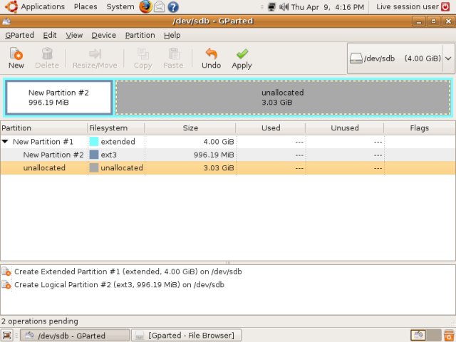
Task: Select the Create Logical Partition #2 operation
Action: click(x=119, y=285)
